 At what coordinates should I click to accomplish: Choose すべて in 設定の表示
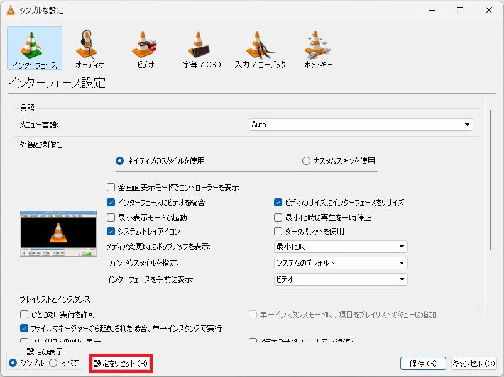[53, 363]
